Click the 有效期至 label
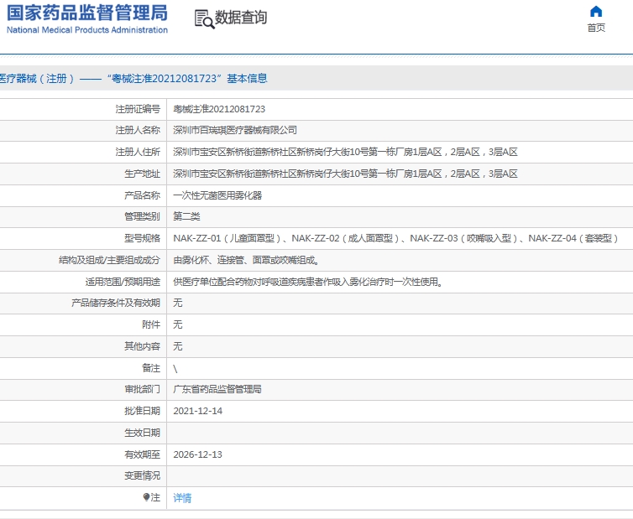The height and width of the screenshot is (519, 633). point(142,454)
